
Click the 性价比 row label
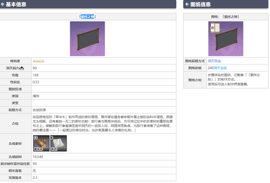point(15,82)
